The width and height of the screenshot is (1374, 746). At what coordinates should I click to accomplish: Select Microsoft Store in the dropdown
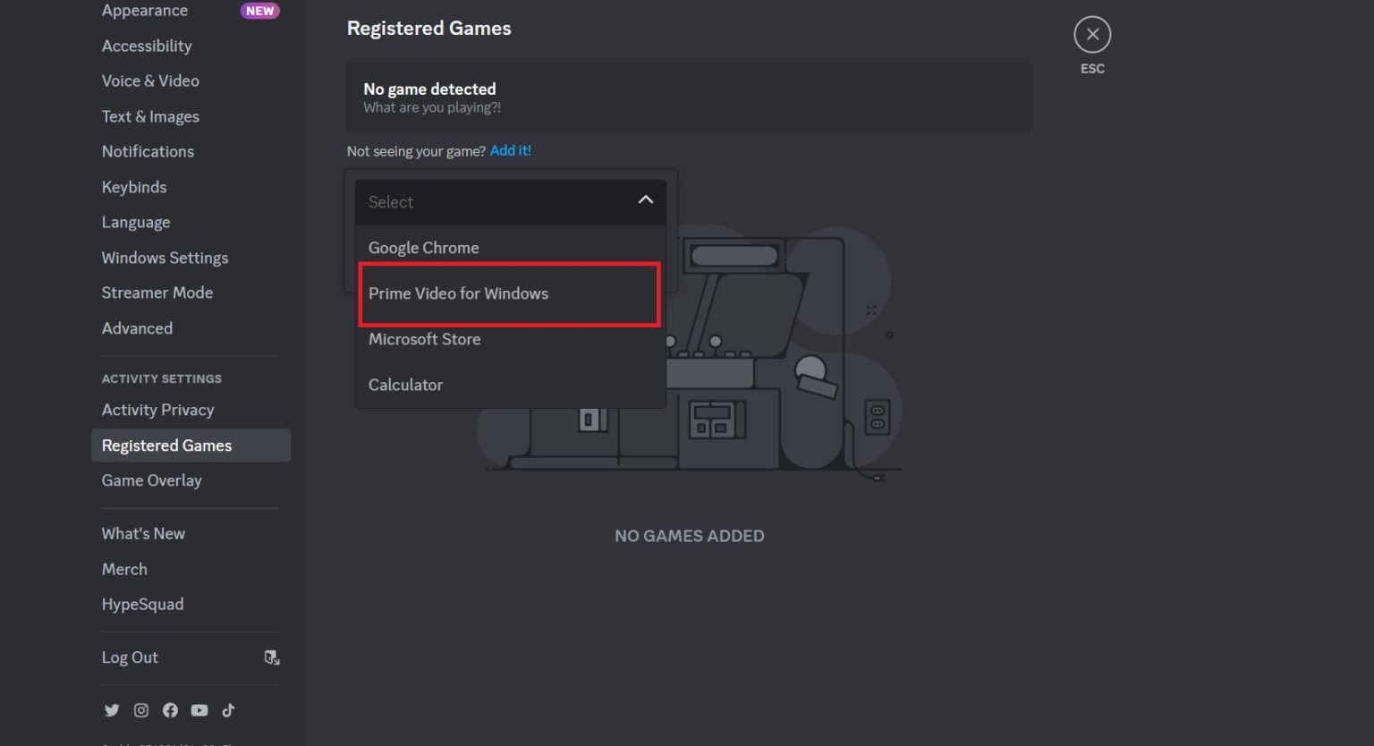click(x=424, y=339)
